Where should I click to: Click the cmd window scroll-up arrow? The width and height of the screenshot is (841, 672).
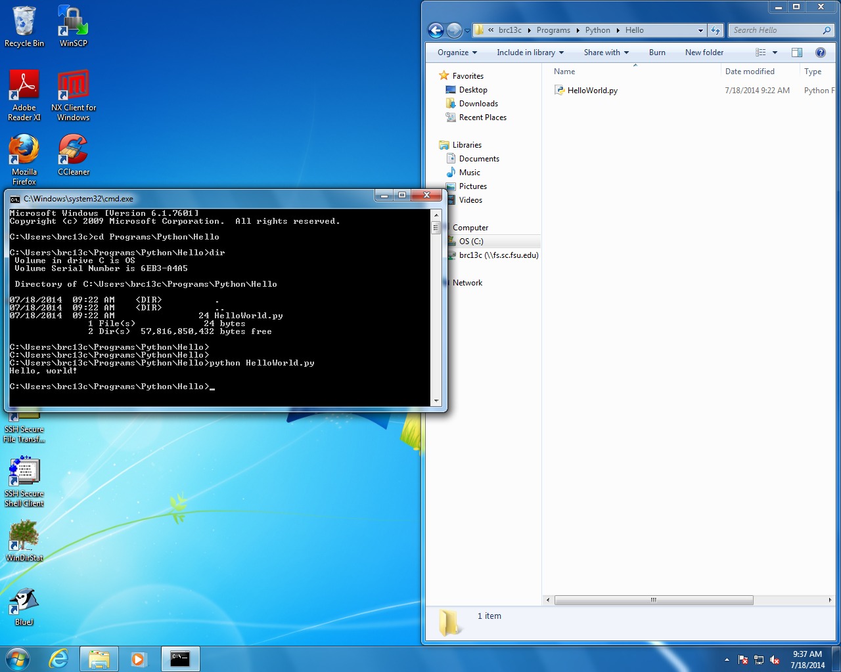(436, 215)
